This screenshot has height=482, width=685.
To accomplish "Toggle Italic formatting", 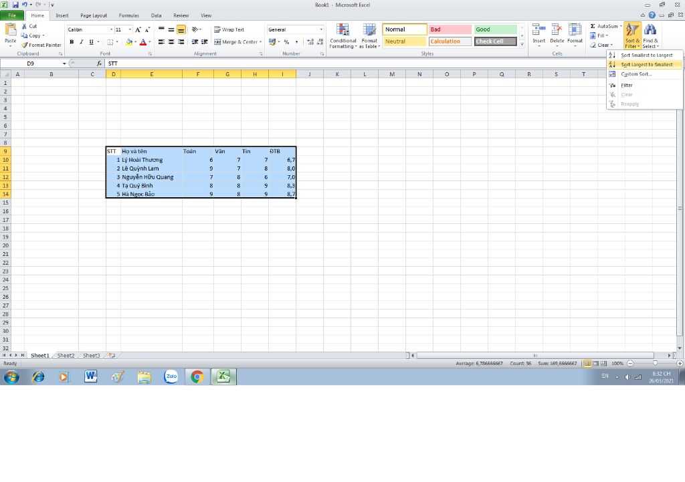I will tap(81, 42).
